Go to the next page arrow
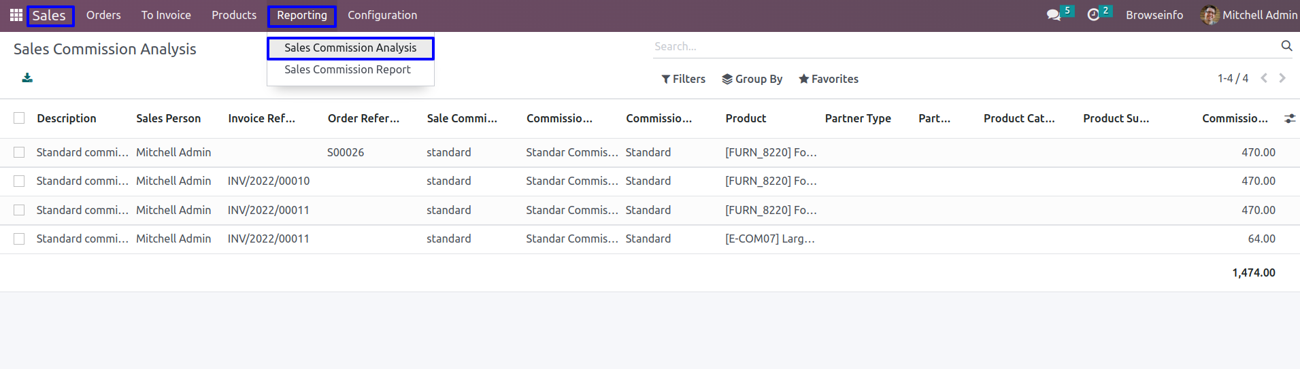Screen dimensions: 1300x369 (x=1282, y=78)
